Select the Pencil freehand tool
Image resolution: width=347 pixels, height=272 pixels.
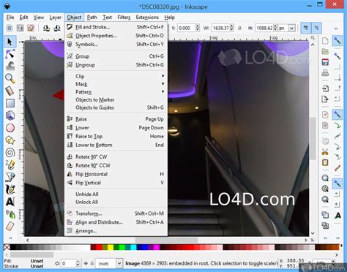[10, 165]
